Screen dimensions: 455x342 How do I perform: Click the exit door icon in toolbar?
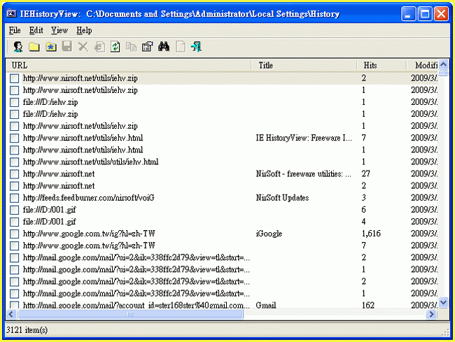[x=196, y=47]
